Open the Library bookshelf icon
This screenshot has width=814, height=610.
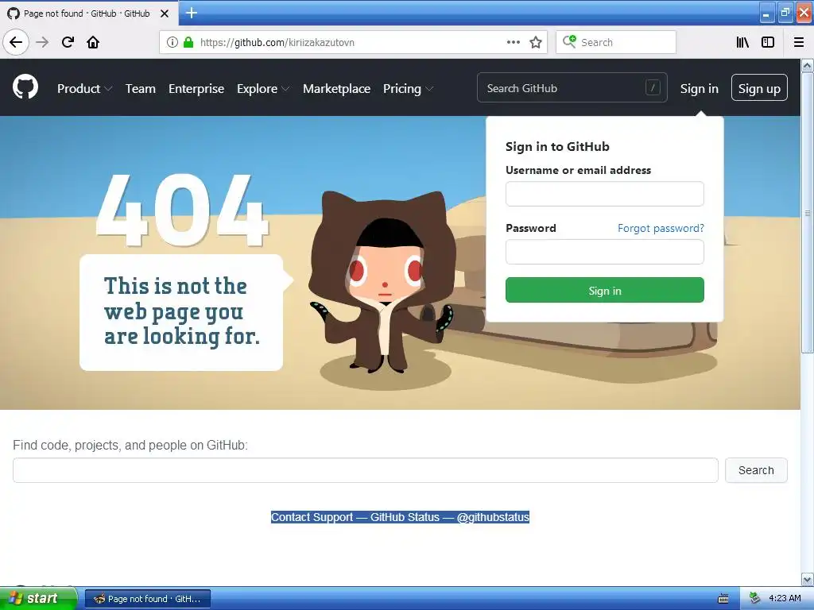[742, 42]
